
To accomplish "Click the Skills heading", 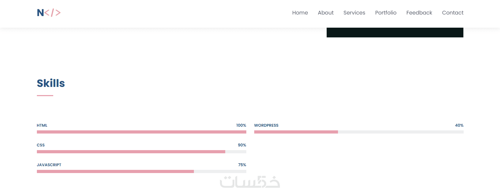I will click(x=51, y=83).
